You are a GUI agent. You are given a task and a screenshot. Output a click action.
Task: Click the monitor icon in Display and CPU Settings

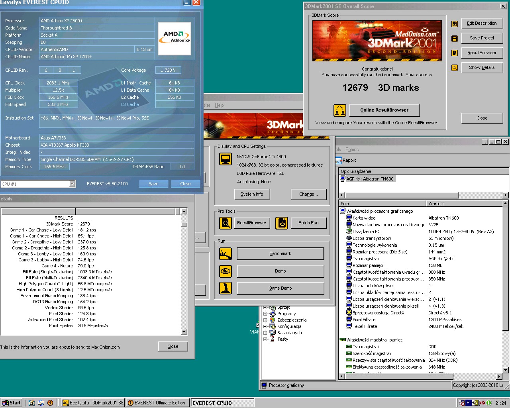pos(226,159)
